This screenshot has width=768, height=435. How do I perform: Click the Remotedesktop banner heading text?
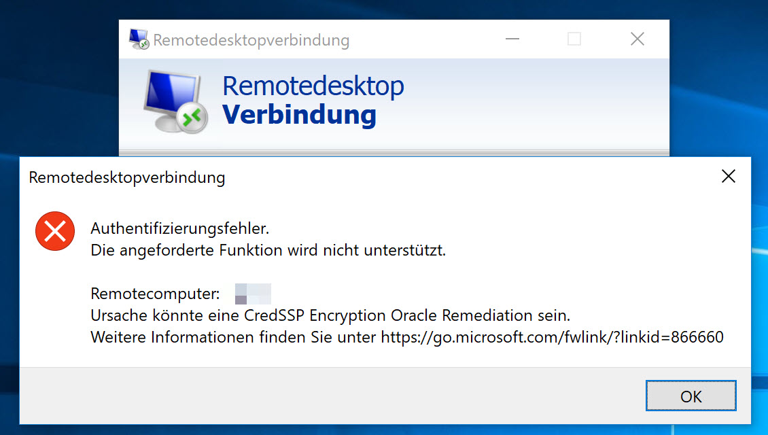coord(313,86)
